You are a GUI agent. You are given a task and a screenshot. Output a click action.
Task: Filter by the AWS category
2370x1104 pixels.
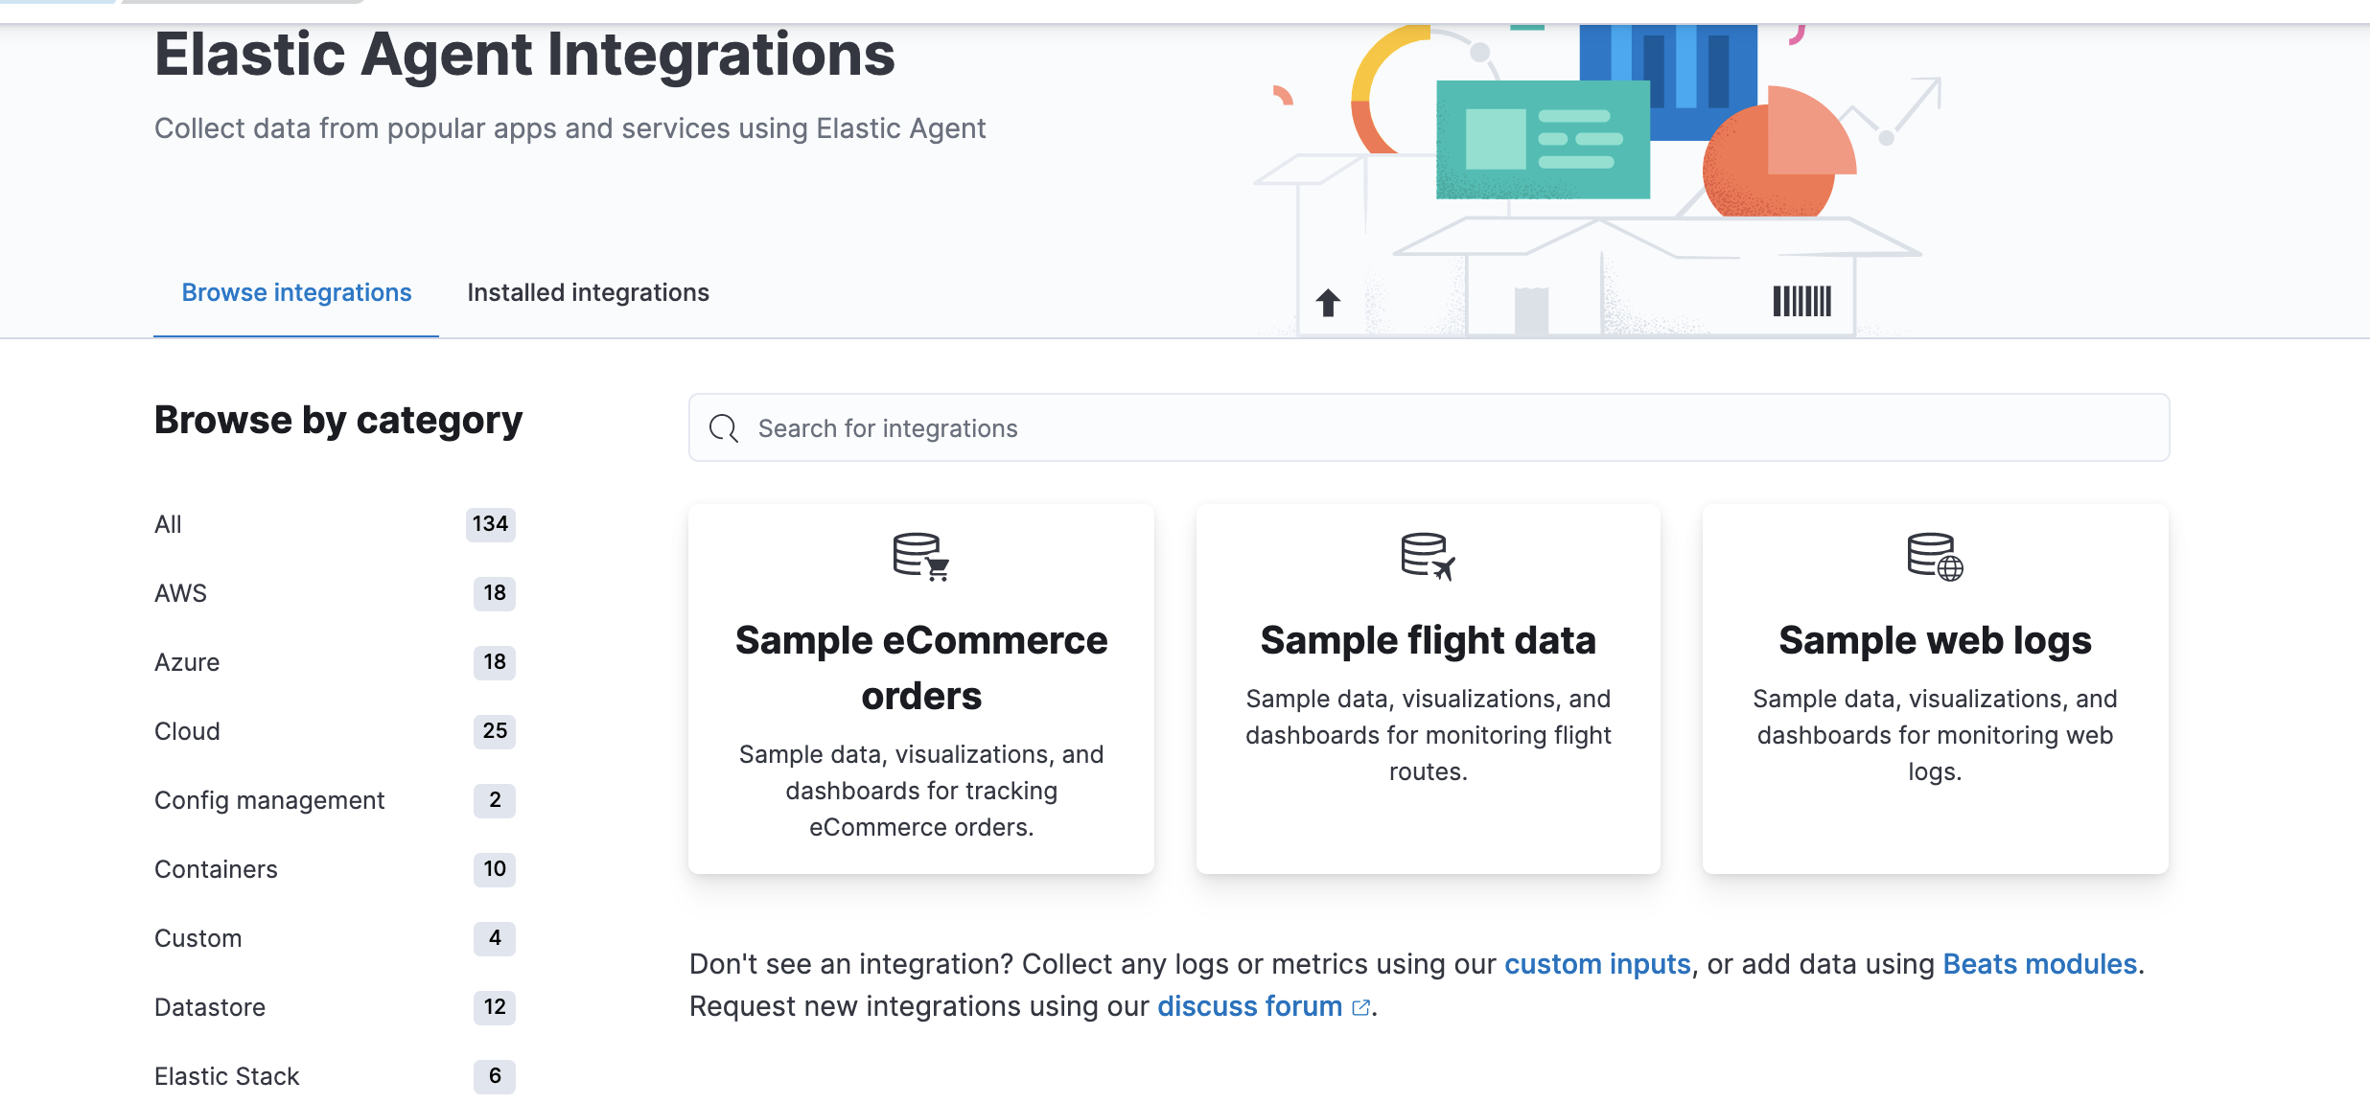pyautogui.click(x=180, y=593)
